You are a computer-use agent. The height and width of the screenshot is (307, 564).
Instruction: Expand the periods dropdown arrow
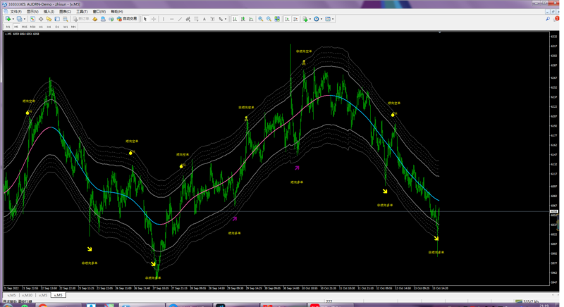(x=321, y=19)
